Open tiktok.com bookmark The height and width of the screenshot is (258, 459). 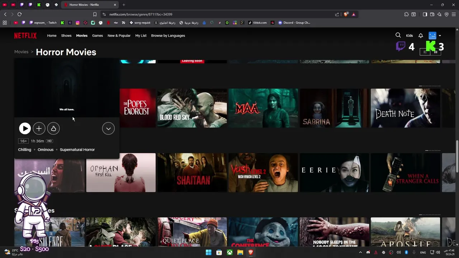tap(258, 23)
